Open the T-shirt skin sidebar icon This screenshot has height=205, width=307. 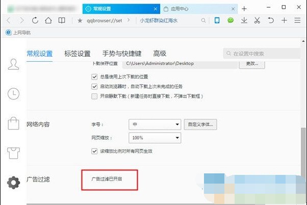pos(13,153)
